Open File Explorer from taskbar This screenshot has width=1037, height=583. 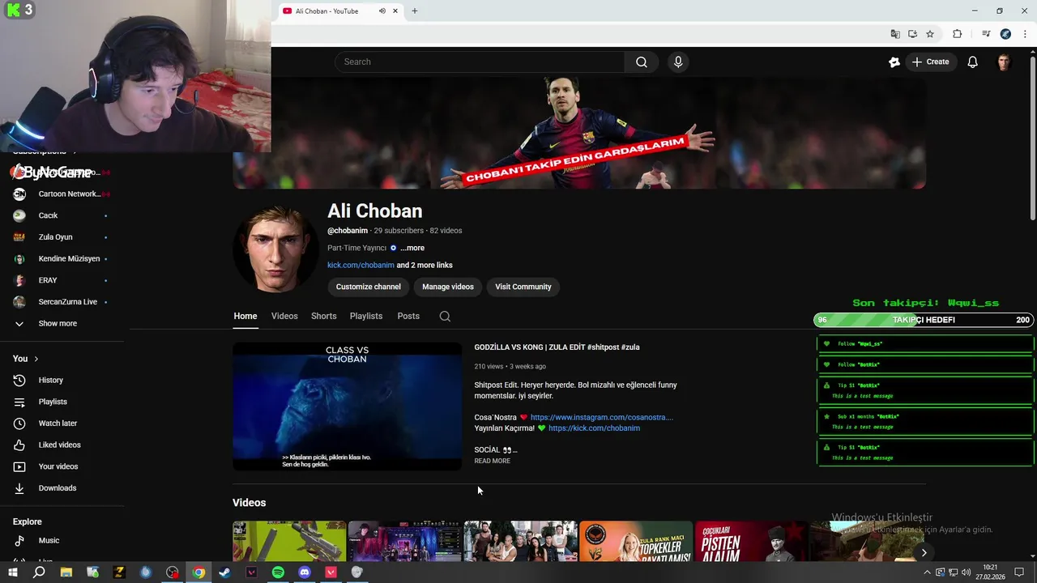tap(66, 572)
